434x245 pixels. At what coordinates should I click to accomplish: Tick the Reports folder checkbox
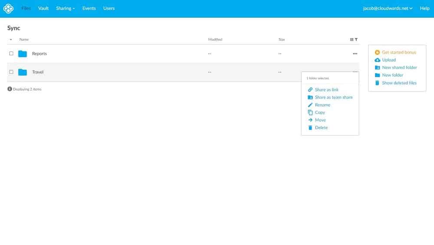pyautogui.click(x=11, y=53)
